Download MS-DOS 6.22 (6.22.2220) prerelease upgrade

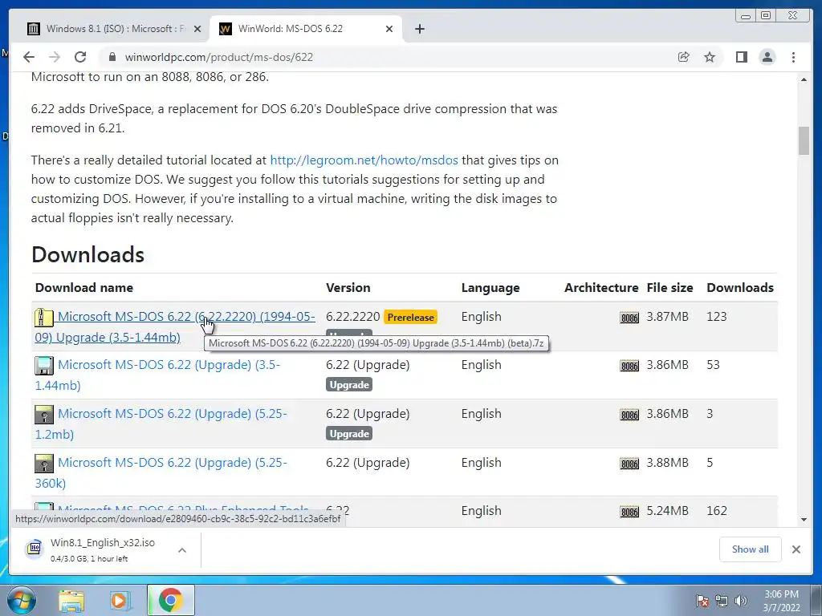pyautogui.click(x=175, y=327)
